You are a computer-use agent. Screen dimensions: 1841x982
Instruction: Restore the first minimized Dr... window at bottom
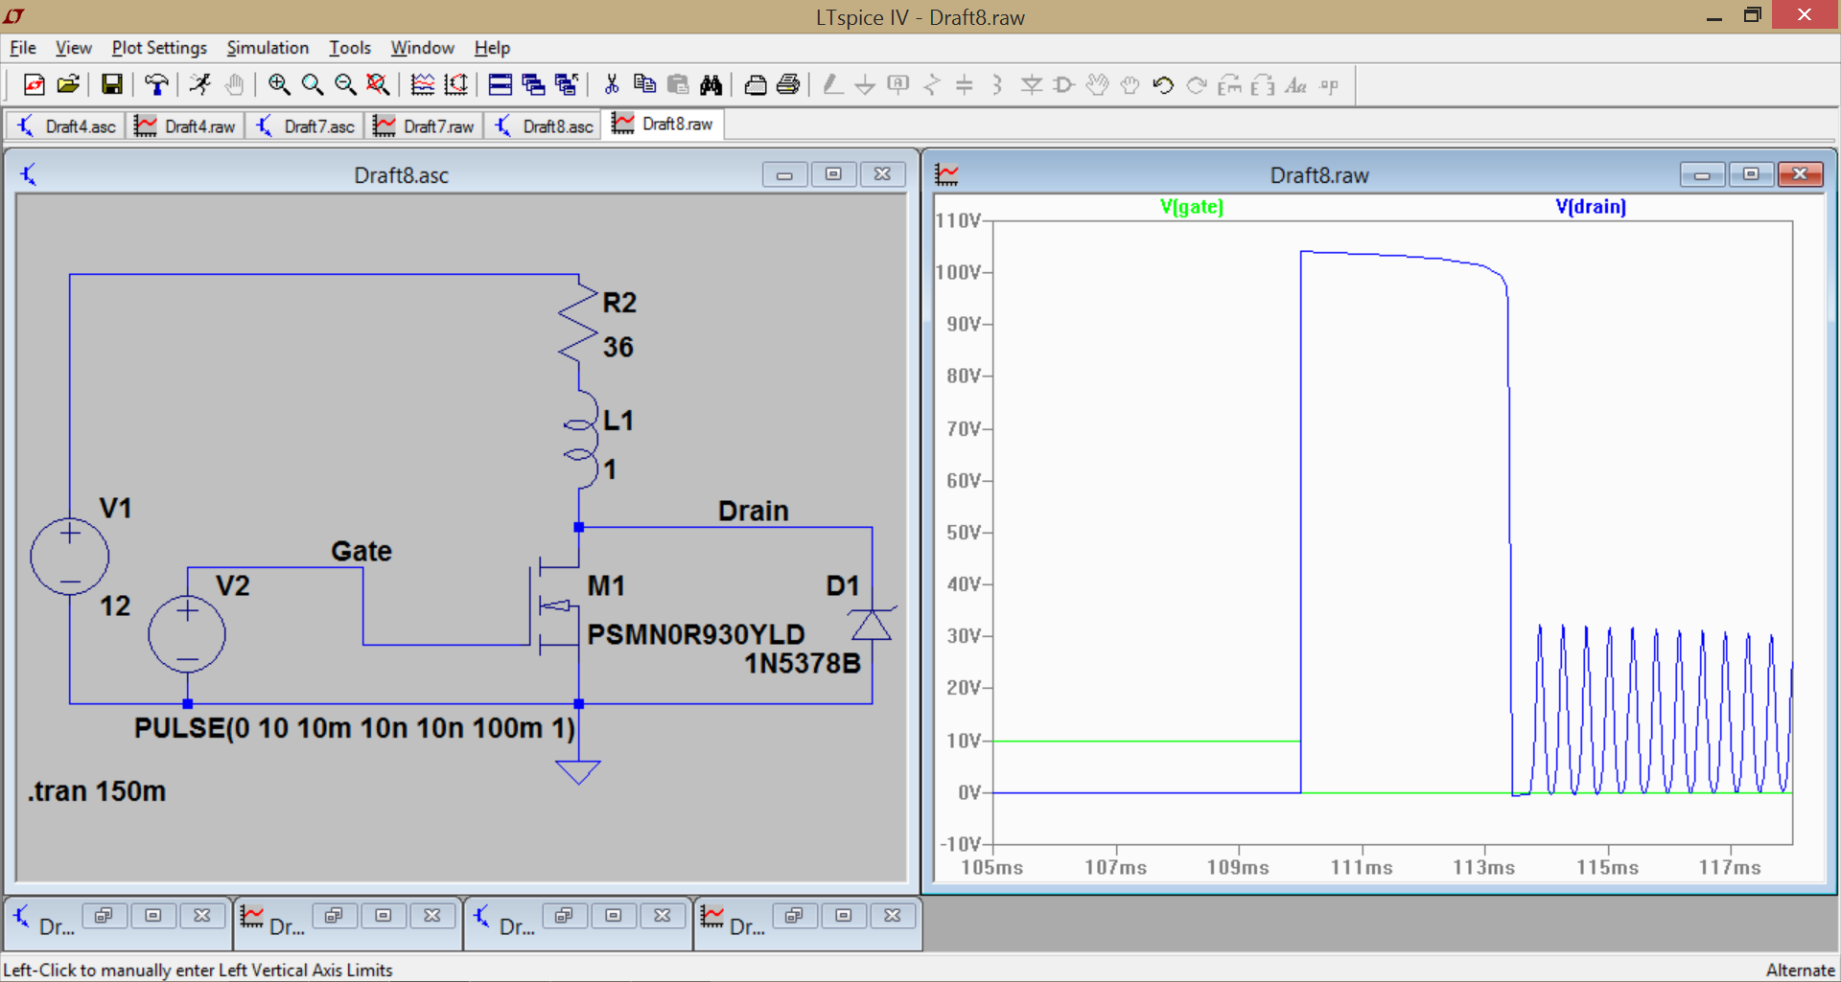[104, 916]
